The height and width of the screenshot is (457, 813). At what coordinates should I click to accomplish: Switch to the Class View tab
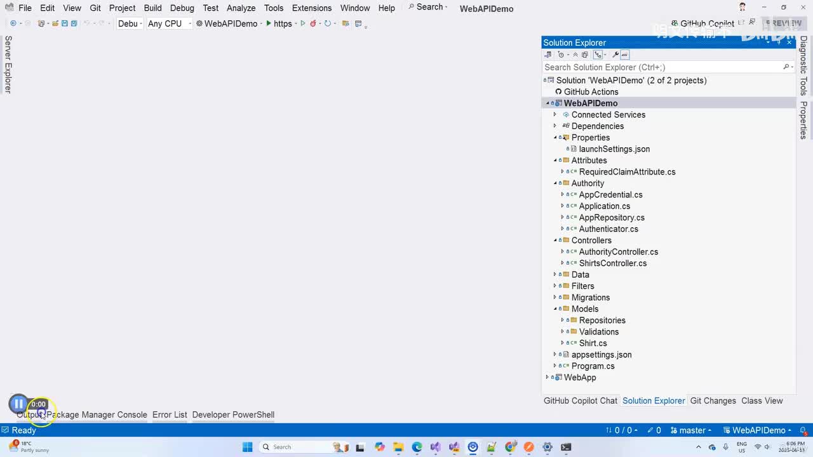[x=762, y=401]
